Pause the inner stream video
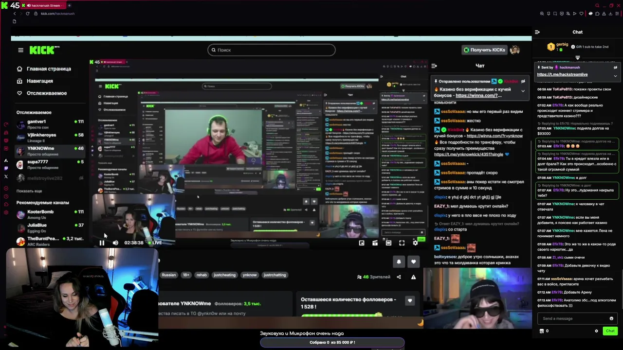This screenshot has width=623, height=350. pyautogui.click(x=102, y=243)
